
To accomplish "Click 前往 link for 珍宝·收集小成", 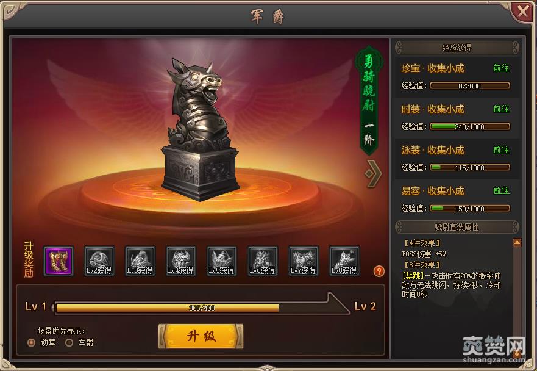I will tap(501, 68).
